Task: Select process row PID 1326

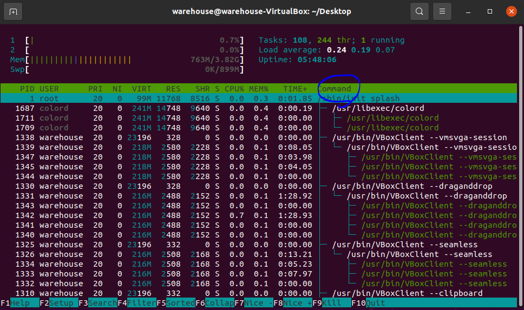Action: [x=259, y=254]
